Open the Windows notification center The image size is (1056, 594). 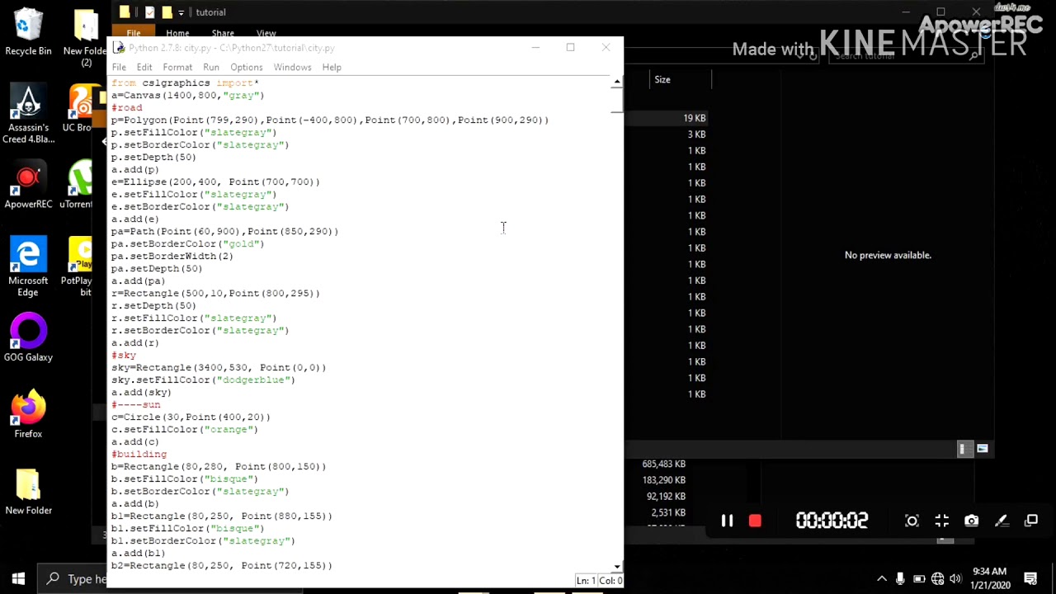click(x=1031, y=578)
